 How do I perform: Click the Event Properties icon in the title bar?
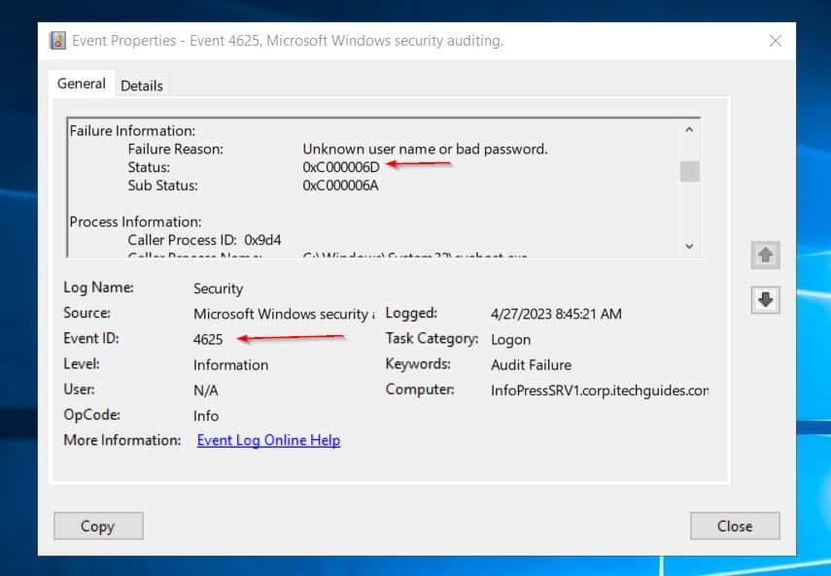point(59,40)
